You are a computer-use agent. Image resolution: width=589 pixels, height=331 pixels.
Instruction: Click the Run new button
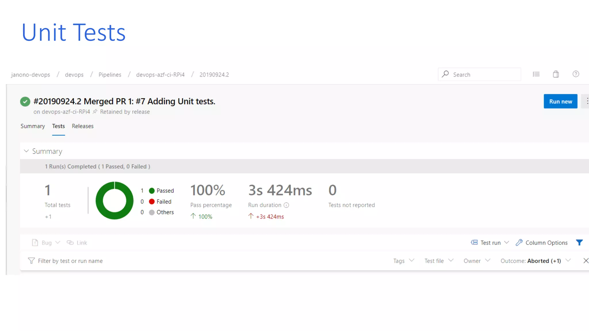pos(560,101)
